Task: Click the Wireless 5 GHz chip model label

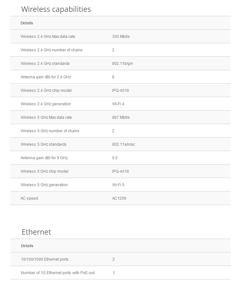Action: (x=44, y=171)
